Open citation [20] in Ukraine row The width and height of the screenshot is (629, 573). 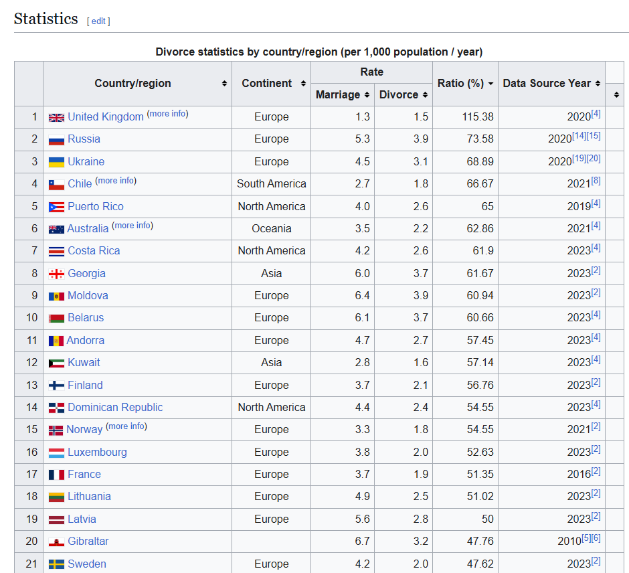point(594,158)
